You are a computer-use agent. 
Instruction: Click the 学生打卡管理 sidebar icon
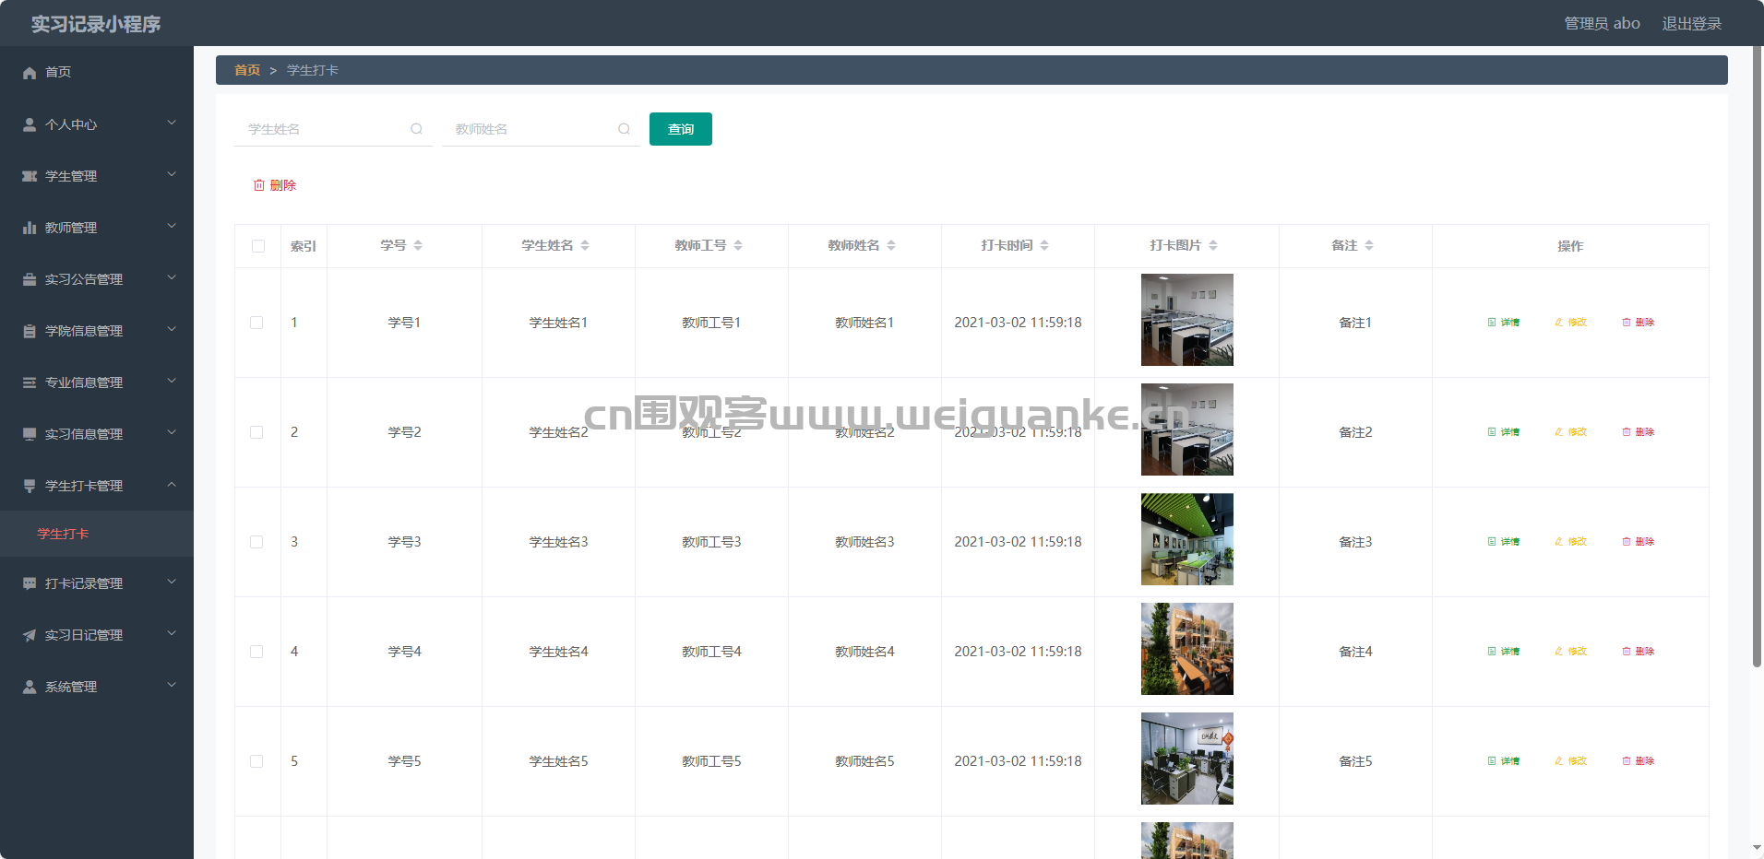point(30,486)
